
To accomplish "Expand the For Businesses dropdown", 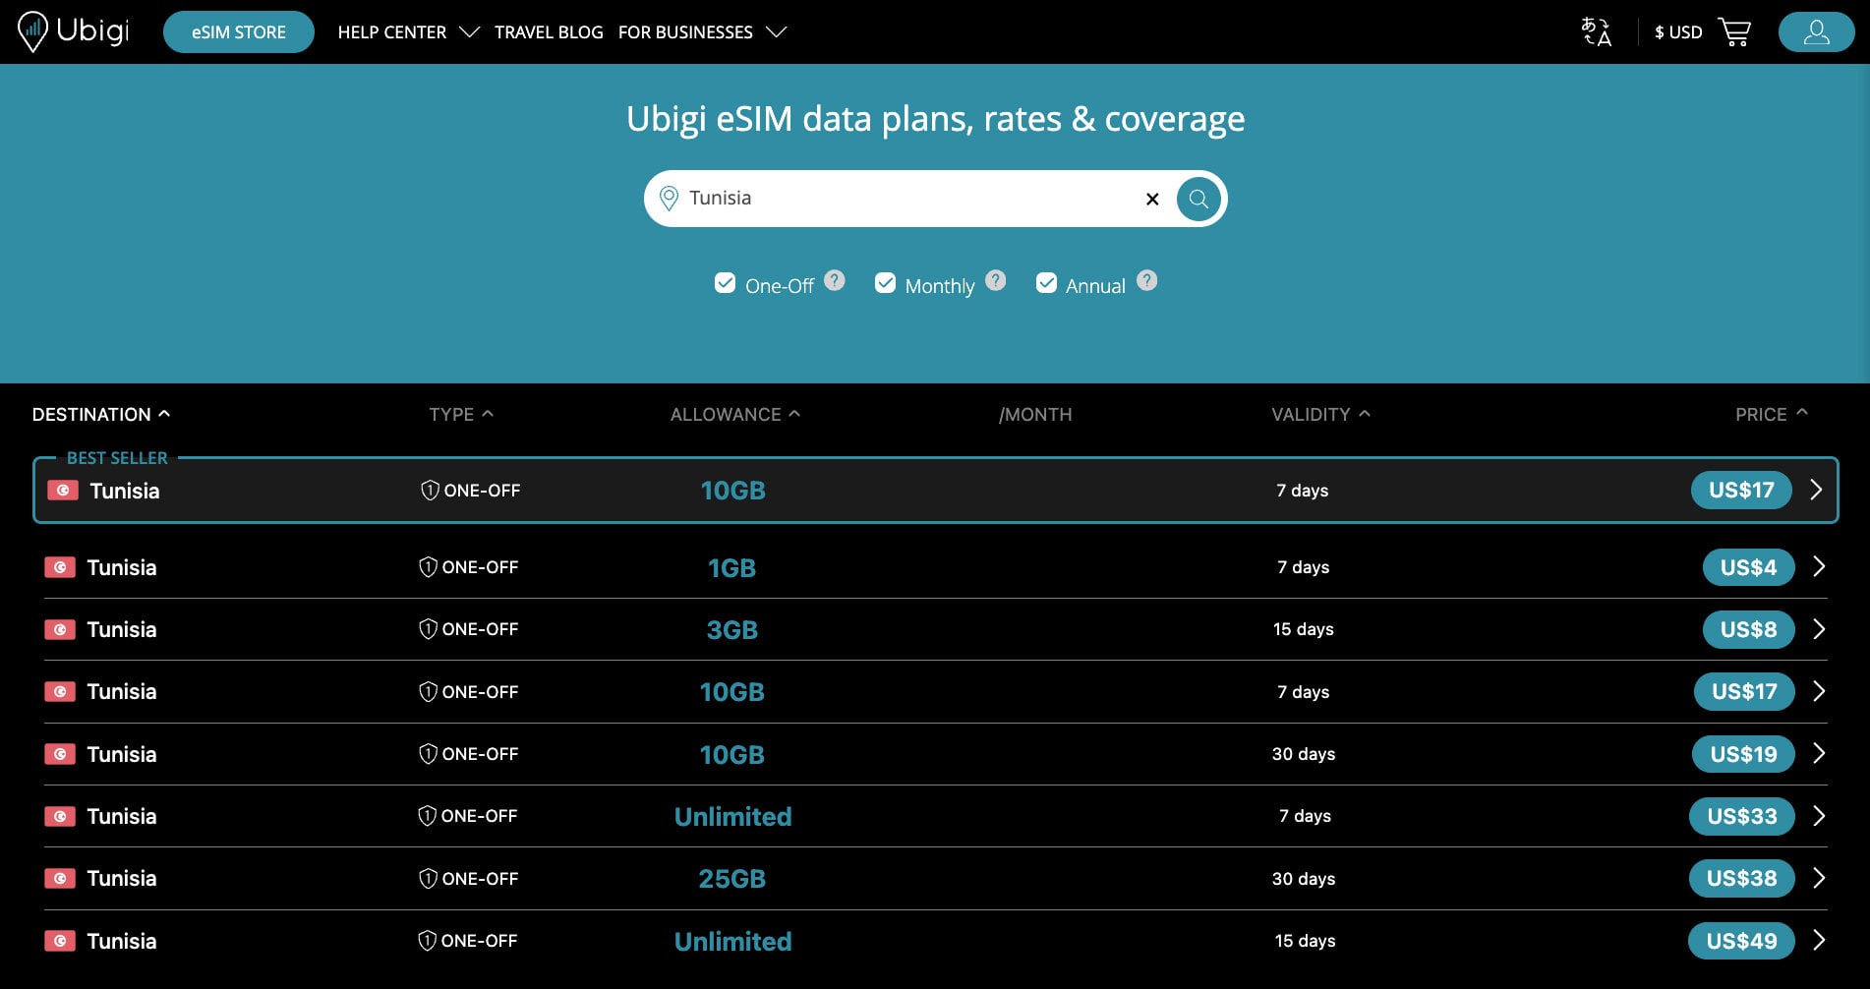I will tap(702, 32).
